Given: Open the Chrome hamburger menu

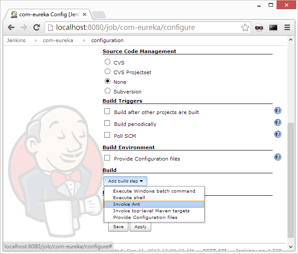Looking at the screenshot, I should [287, 27].
